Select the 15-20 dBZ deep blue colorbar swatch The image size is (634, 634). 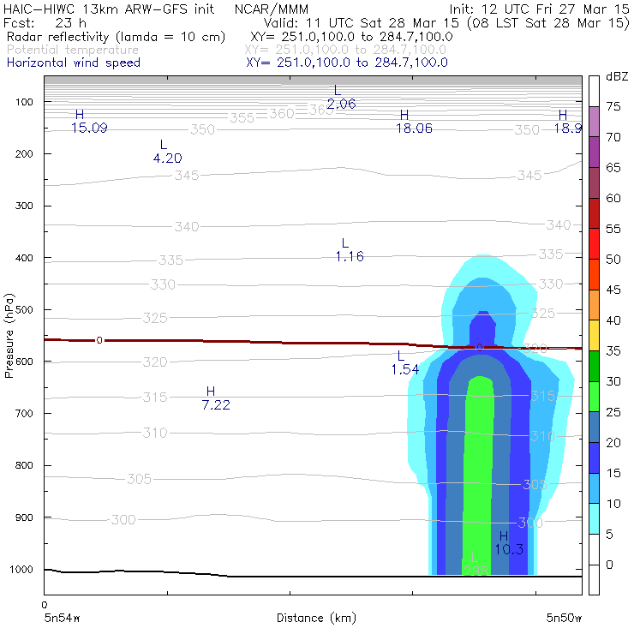coord(594,458)
